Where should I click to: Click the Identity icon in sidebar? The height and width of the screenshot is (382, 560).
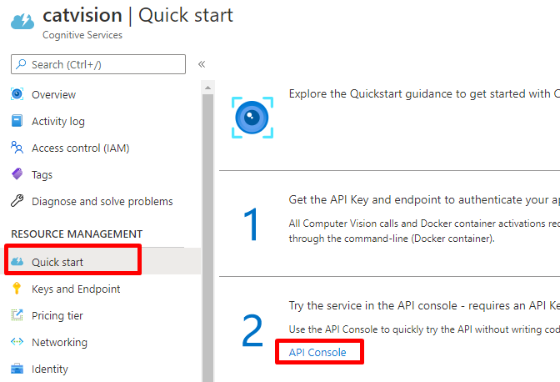pyautogui.click(x=17, y=369)
